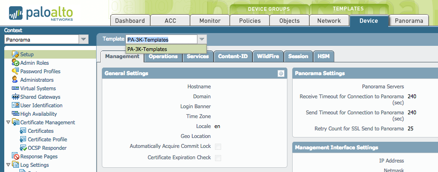The image size is (438, 172).
Task: Open the HSM sub-tab
Action: [323, 56]
